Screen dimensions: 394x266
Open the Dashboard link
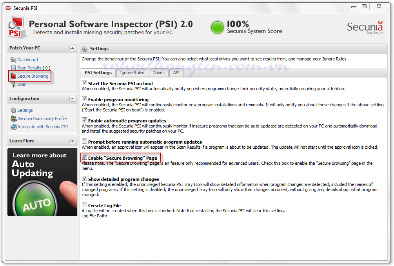click(28, 60)
